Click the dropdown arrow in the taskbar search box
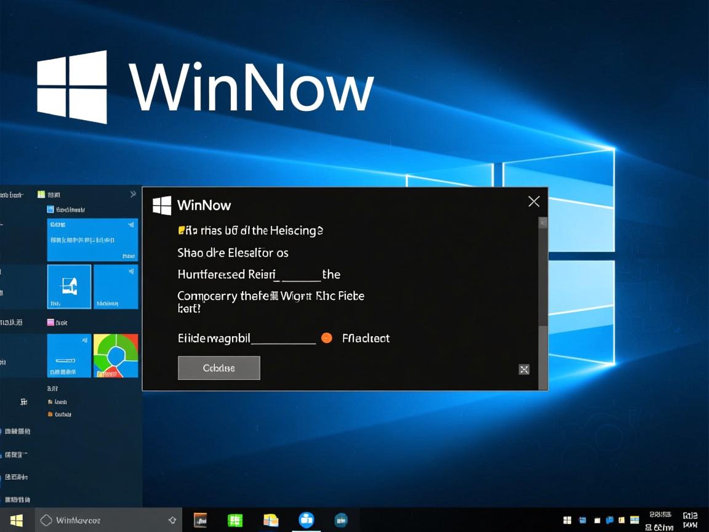Image resolution: width=709 pixels, height=532 pixels. click(x=172, y=520)
